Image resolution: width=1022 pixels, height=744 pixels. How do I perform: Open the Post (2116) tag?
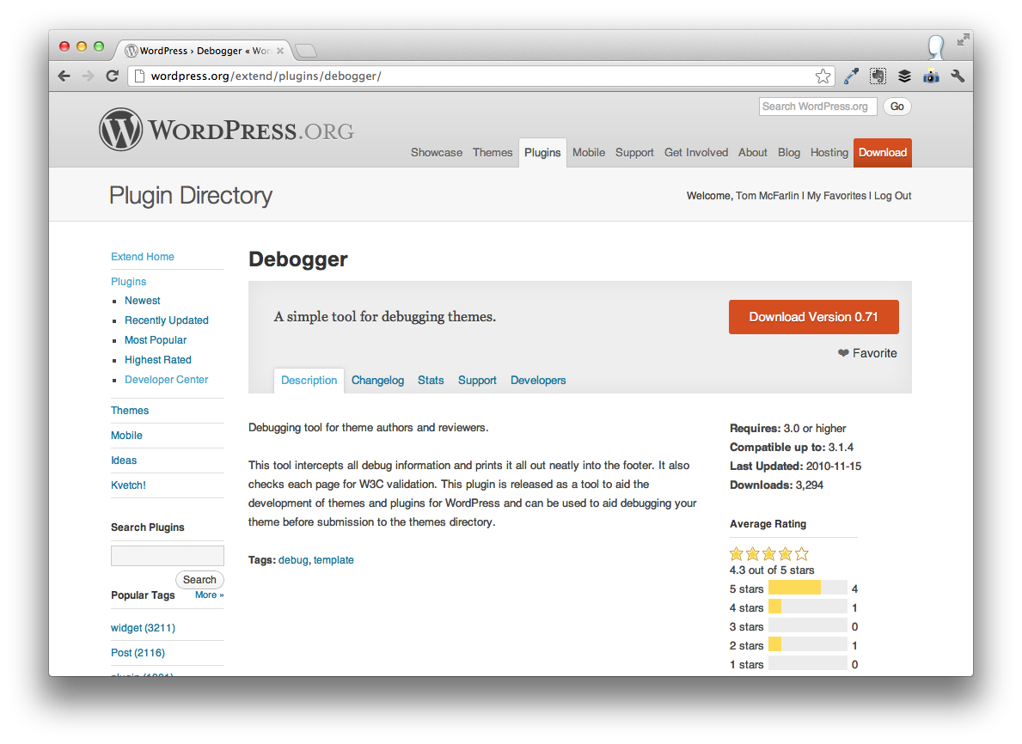click(x=138, y=653)
